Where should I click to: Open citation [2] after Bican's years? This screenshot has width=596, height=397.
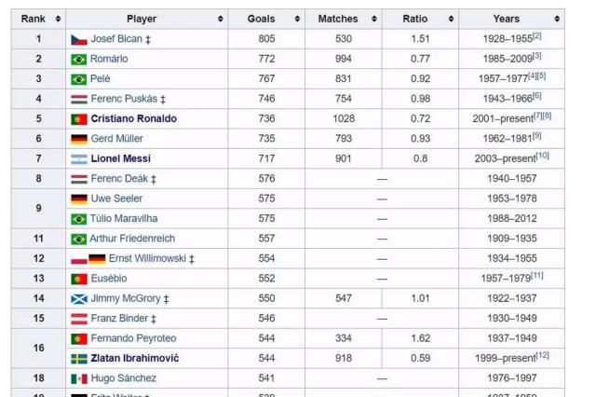tap(537, 36)
